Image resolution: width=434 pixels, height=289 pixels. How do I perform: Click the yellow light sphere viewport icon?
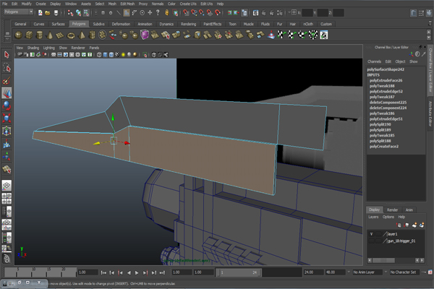point(124,55)
